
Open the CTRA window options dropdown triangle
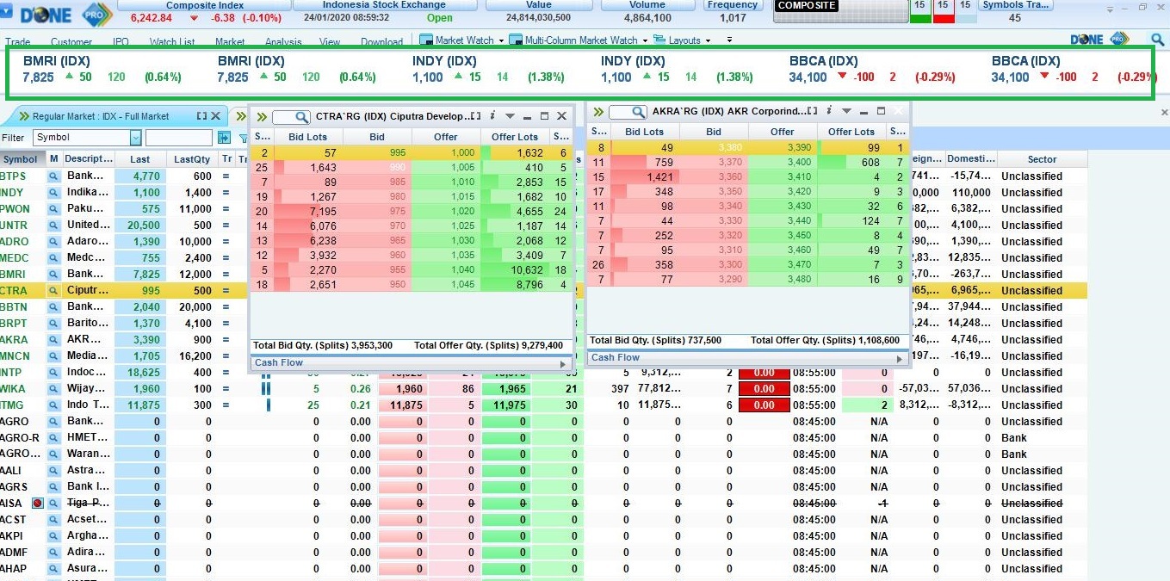510,116
